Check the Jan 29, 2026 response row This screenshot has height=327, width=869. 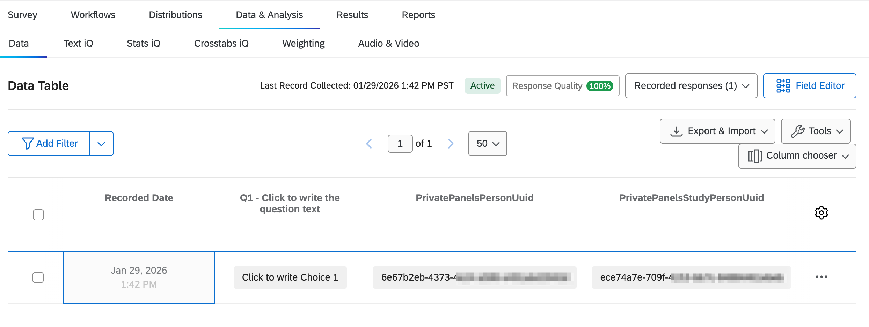(38, 277)
